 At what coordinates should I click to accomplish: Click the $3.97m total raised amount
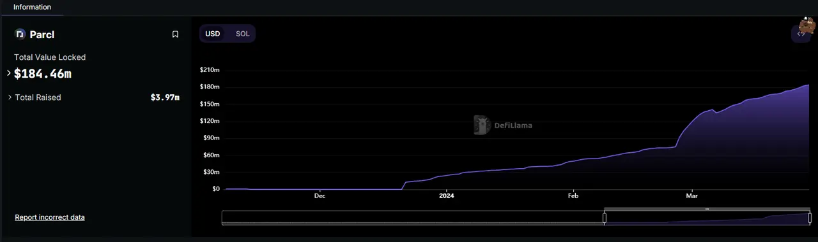coord(165,97)
